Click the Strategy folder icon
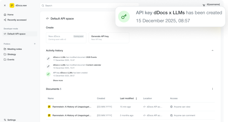 tap(5, 54)
